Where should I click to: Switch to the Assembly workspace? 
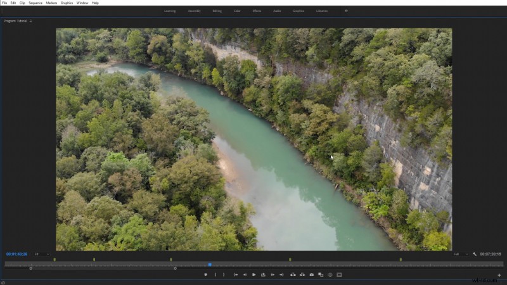pyautogui.click(x=195, y=11)
